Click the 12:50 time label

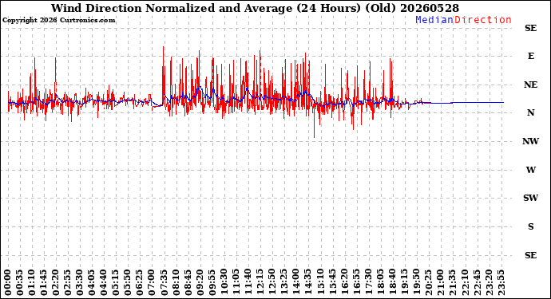click(272, 282)
